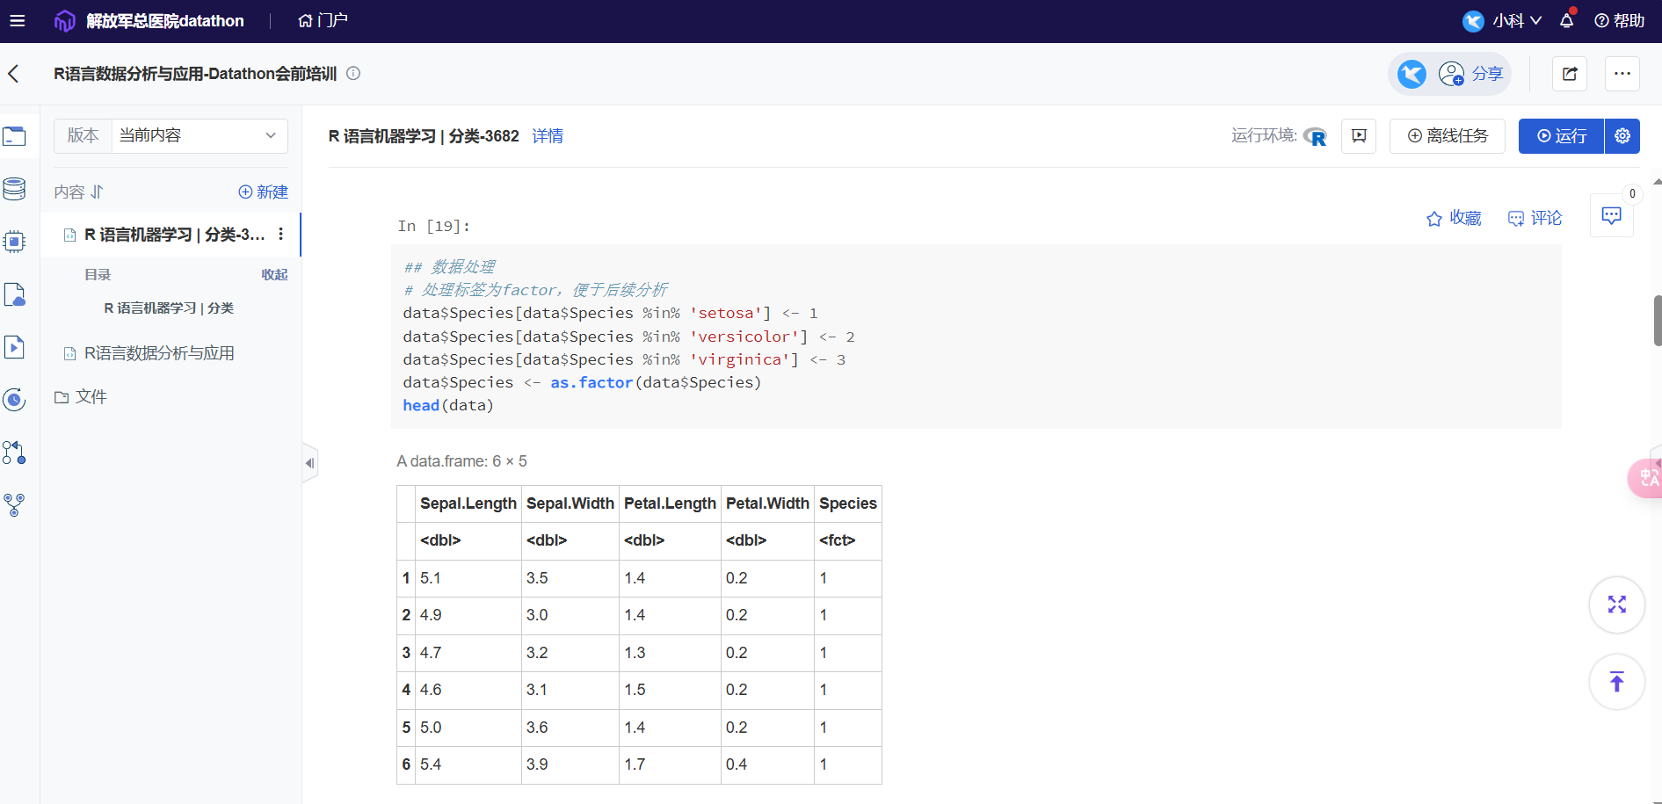Screen dimensions: 1662x804
Task: Click the presentation mode icon near 运行环境
Action: pos(1359,135)
